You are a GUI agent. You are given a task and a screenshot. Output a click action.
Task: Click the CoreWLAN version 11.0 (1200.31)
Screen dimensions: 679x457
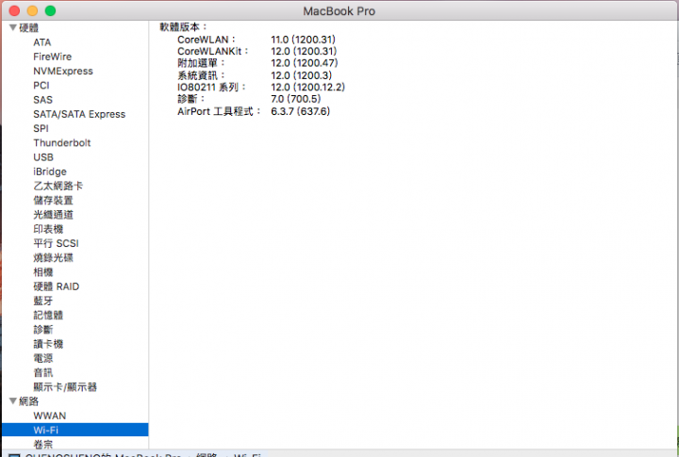click(x=303, y=40)
